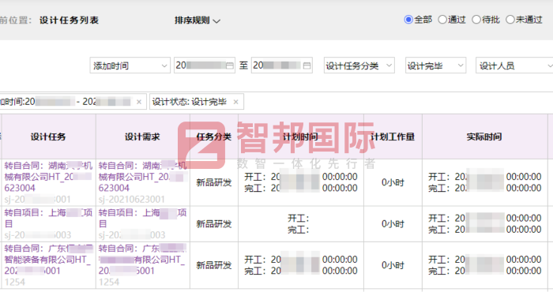
Task: Open 湖南 contract link in 设计需求 column
Action: [x=142, y=177]
